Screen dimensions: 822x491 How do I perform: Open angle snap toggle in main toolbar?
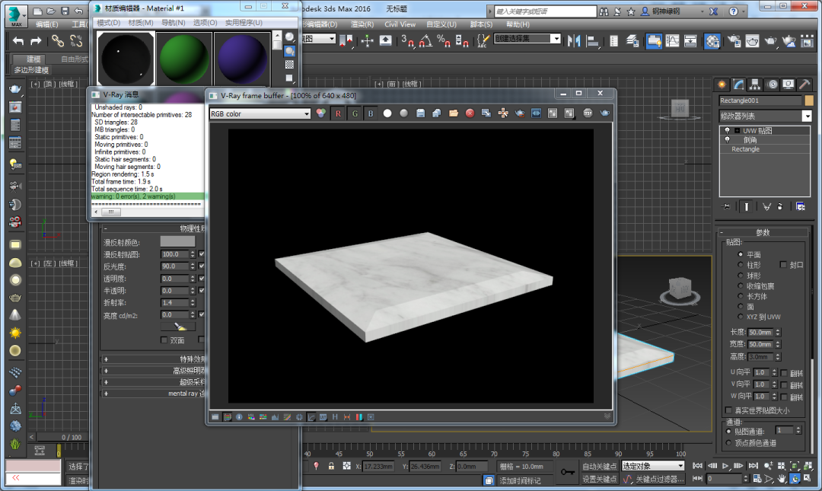coord(425,40)
